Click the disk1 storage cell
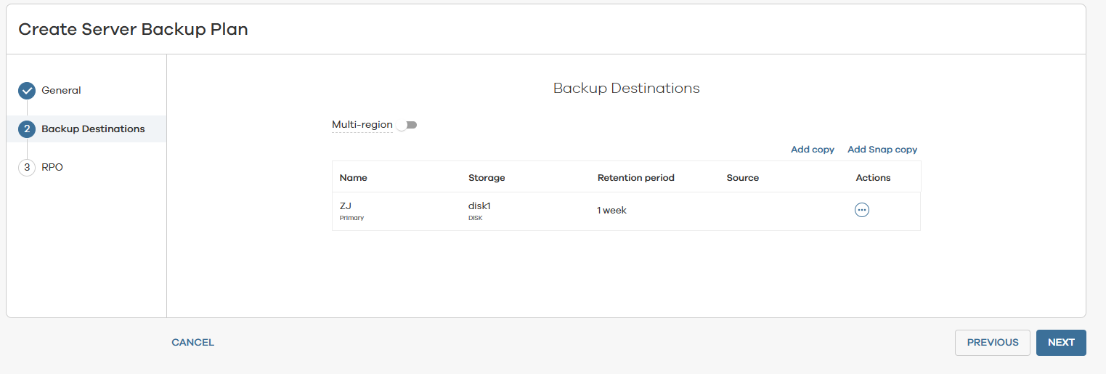This screenshot has height=374, width=1106. 479,206
